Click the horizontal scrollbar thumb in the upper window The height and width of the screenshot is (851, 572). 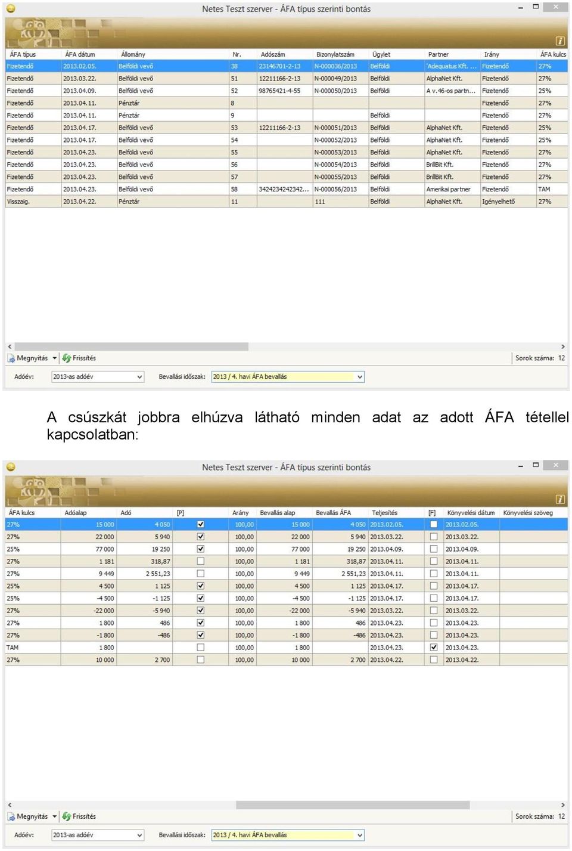(132, 346)
